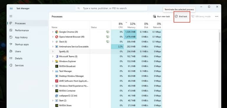Open the Details page
Image resolution: width=227 pixels, height=108 pixels.
28,58
